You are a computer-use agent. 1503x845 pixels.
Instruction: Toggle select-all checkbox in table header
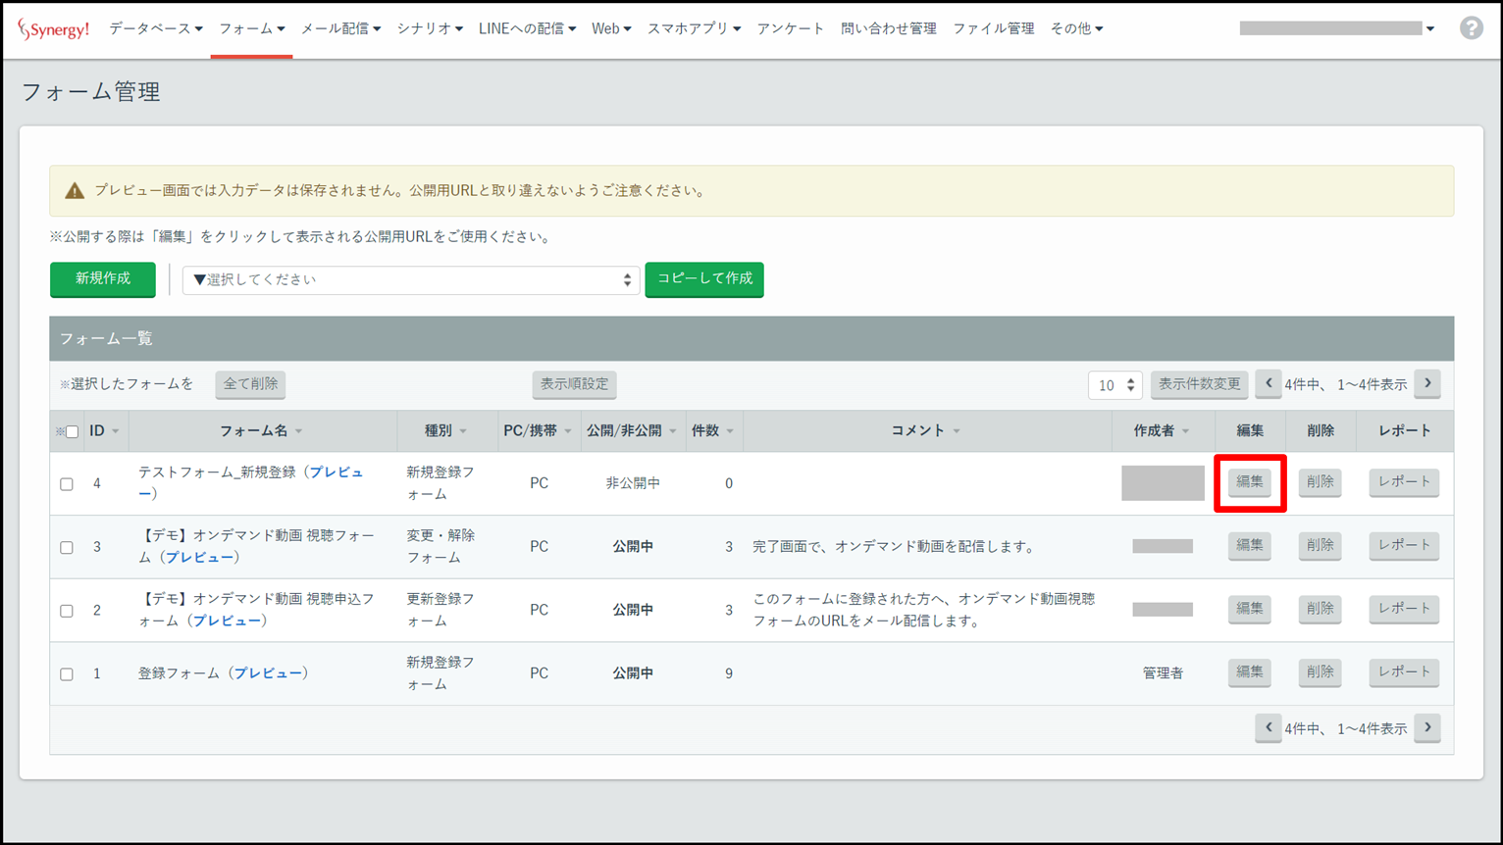[x=72, y=431]
